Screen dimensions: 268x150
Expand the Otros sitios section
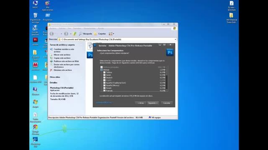point(55,77)
